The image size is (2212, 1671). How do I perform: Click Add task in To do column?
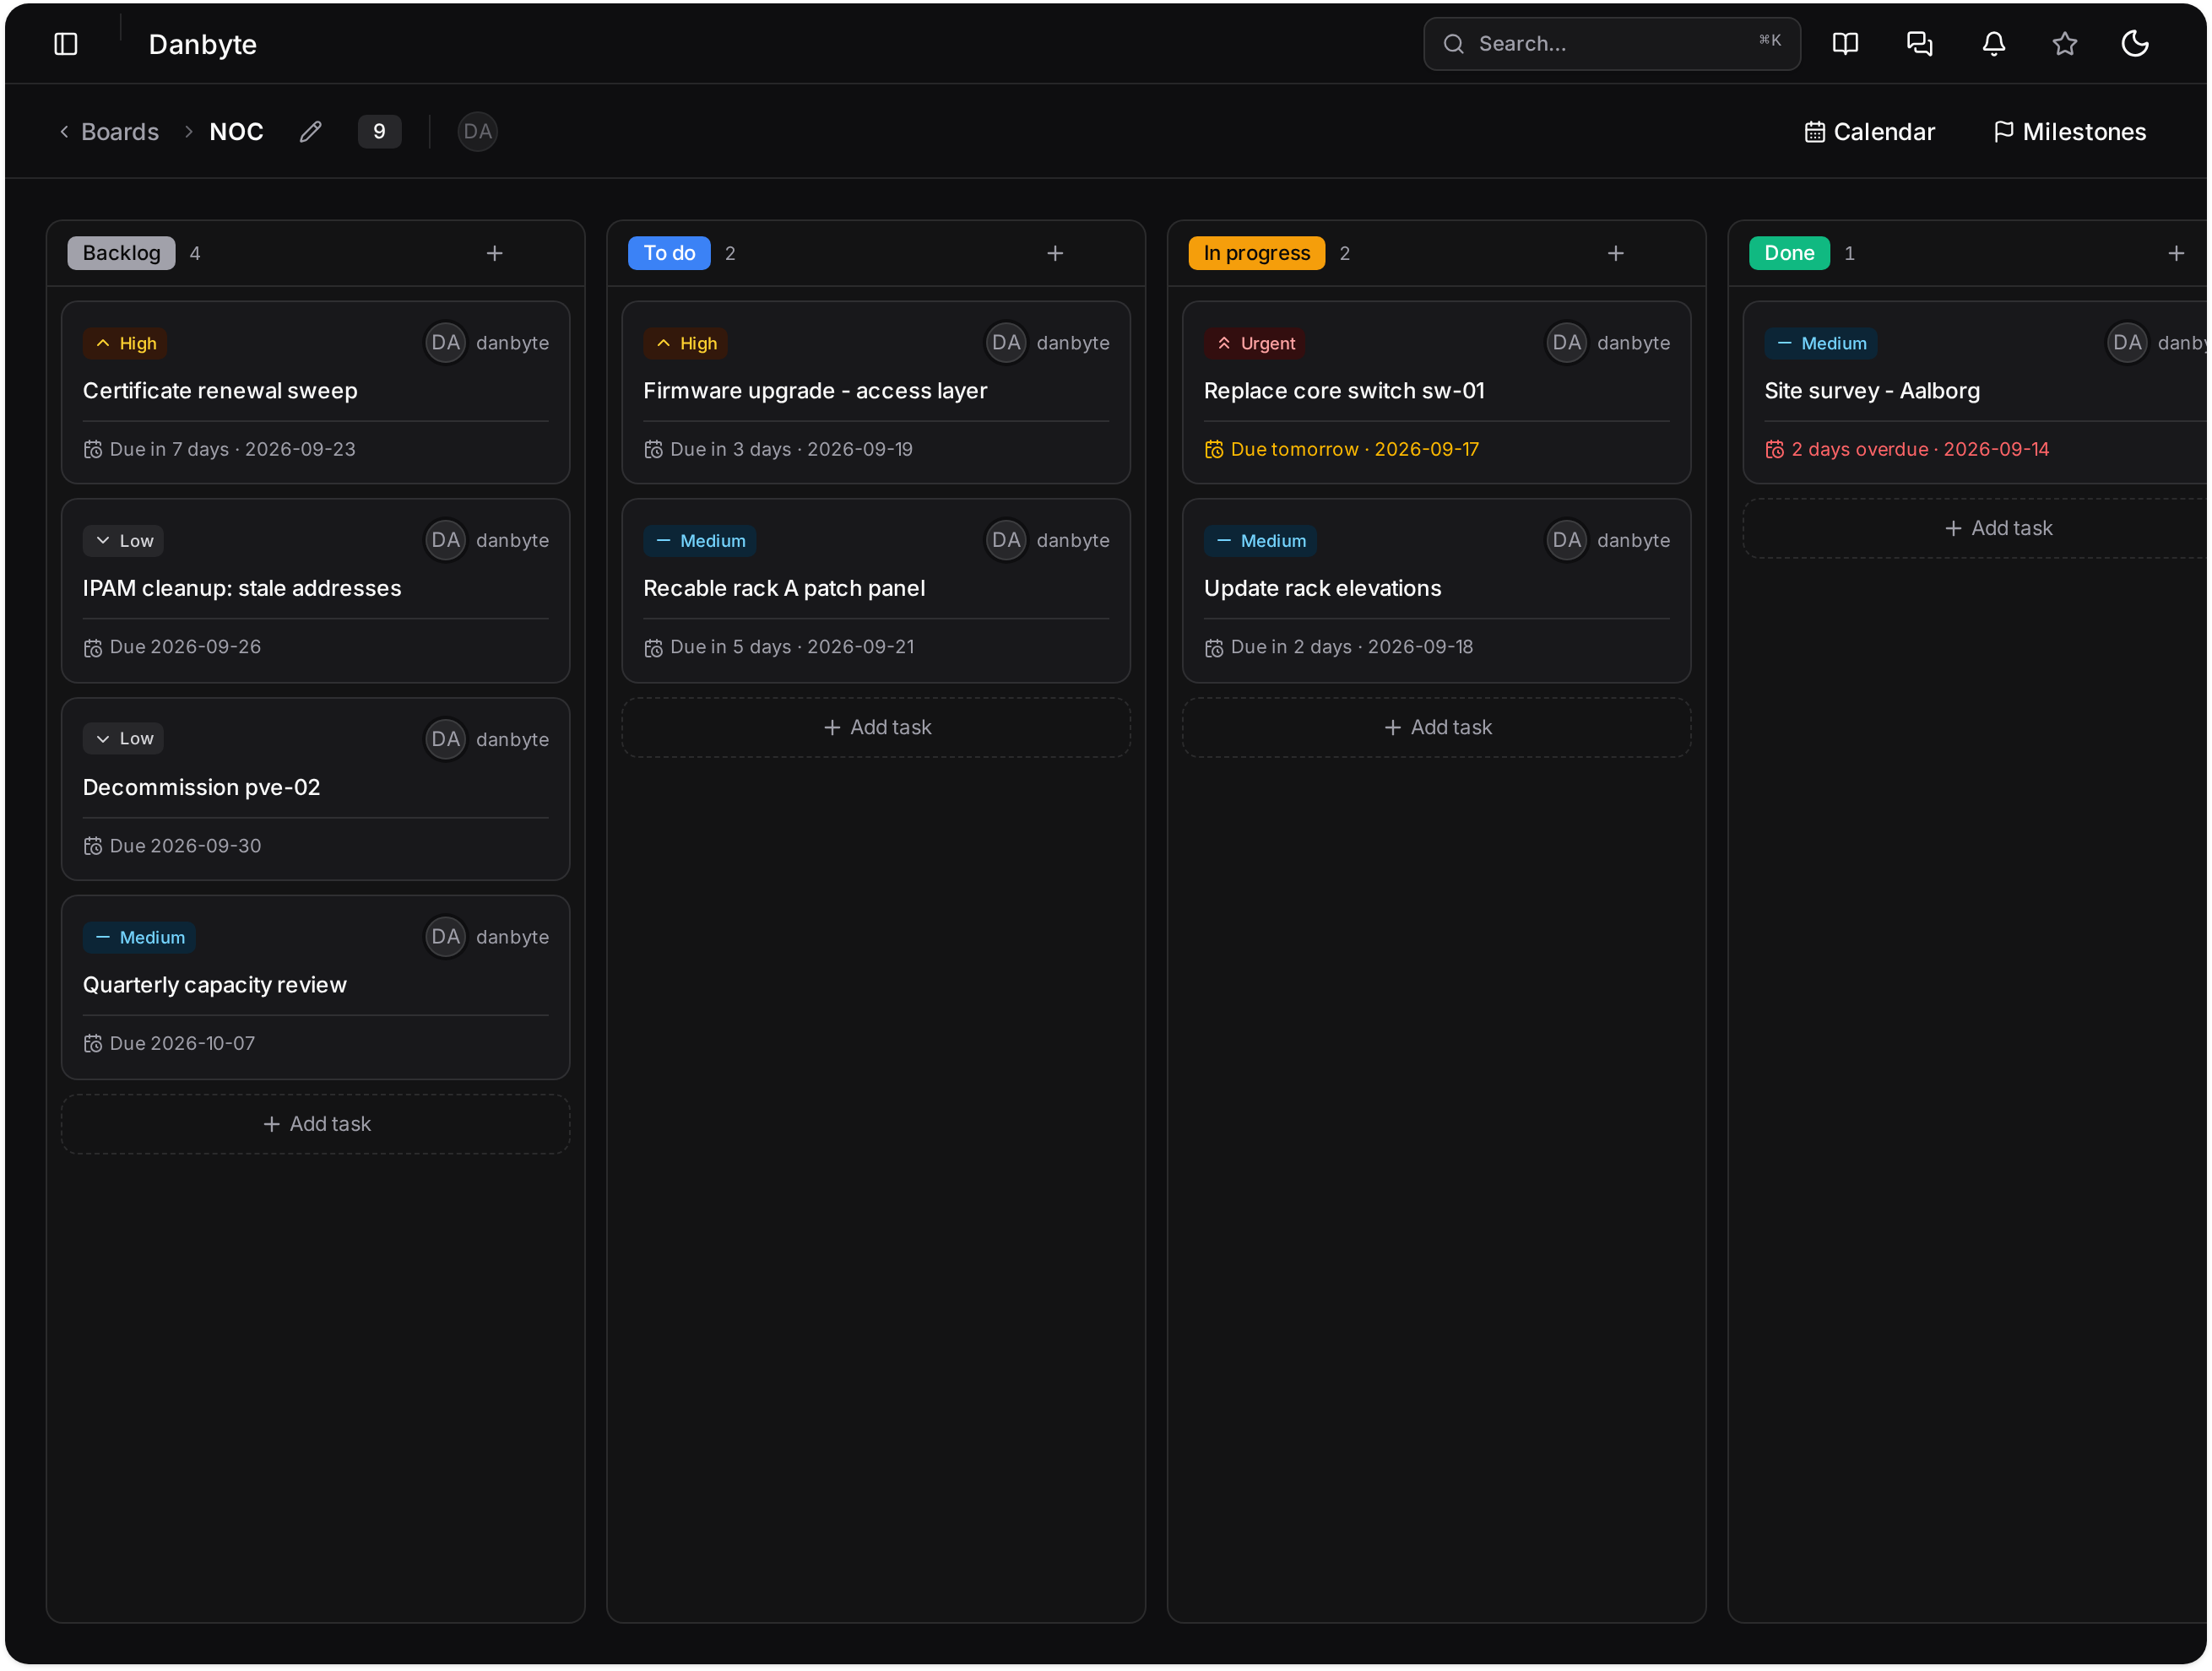(876, 727)
